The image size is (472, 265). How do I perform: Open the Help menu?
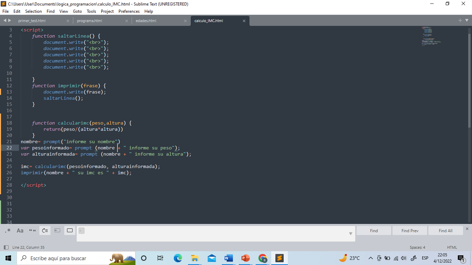(x=149, y=11)
